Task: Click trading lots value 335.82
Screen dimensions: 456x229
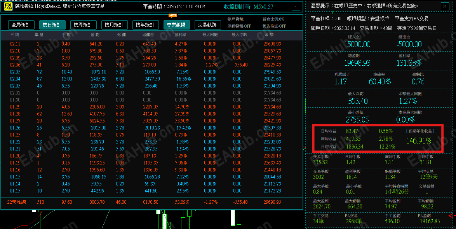Action: (320, 163)
